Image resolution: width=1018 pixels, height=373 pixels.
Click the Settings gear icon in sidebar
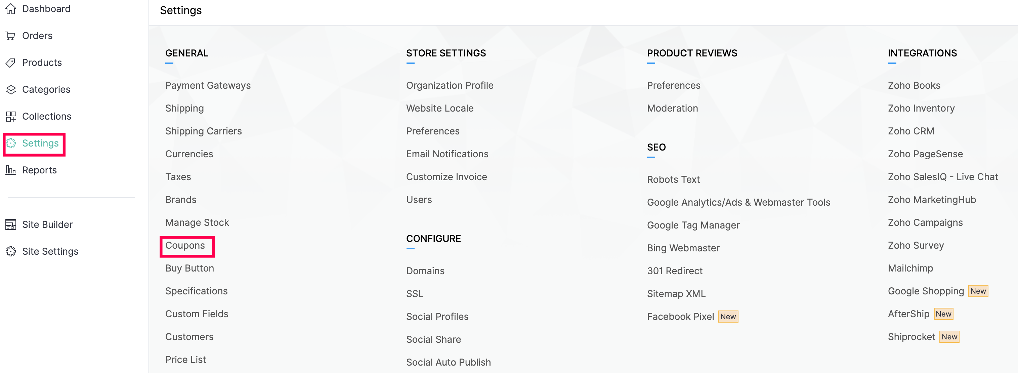(x=11, y=143)
